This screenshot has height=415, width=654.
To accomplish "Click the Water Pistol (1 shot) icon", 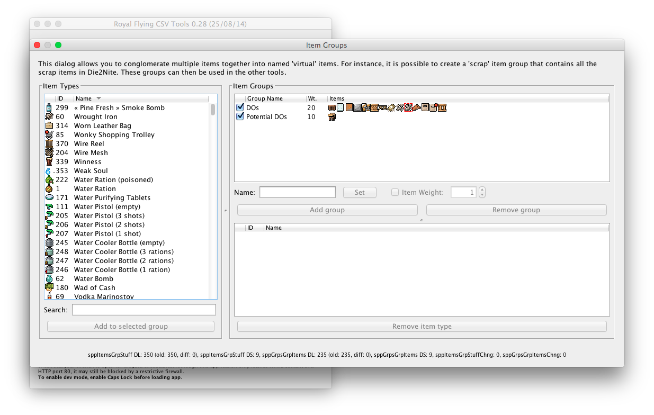I will [x=49, y=233].
